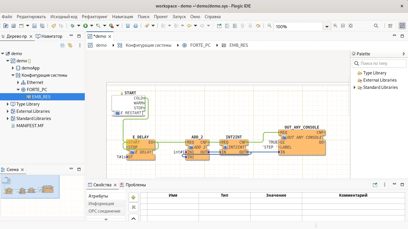This screenshot has width=408, height=229.
Task: Click Collapse All icon in project tree panel
Action: click(x=62, y=45)
